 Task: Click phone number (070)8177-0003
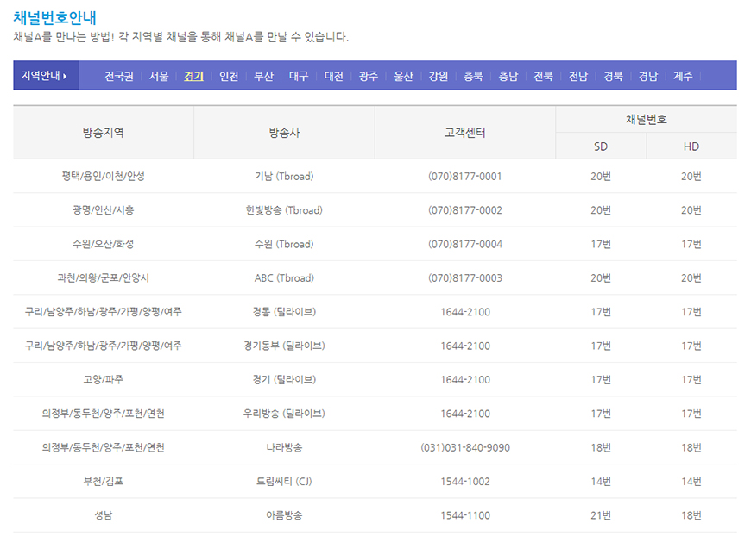pyautogui.click(x=465, y=277)
